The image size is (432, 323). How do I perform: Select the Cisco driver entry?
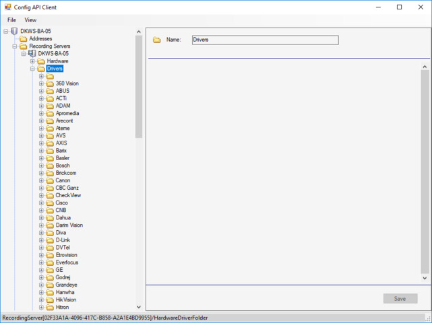(x=61, y=203)
